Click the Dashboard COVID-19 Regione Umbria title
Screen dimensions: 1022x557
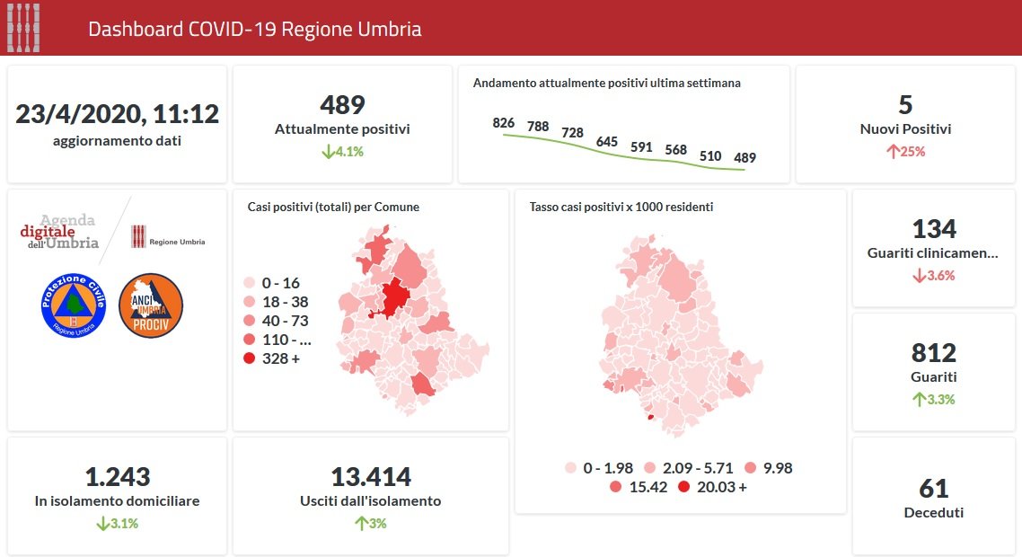point(255,29)
